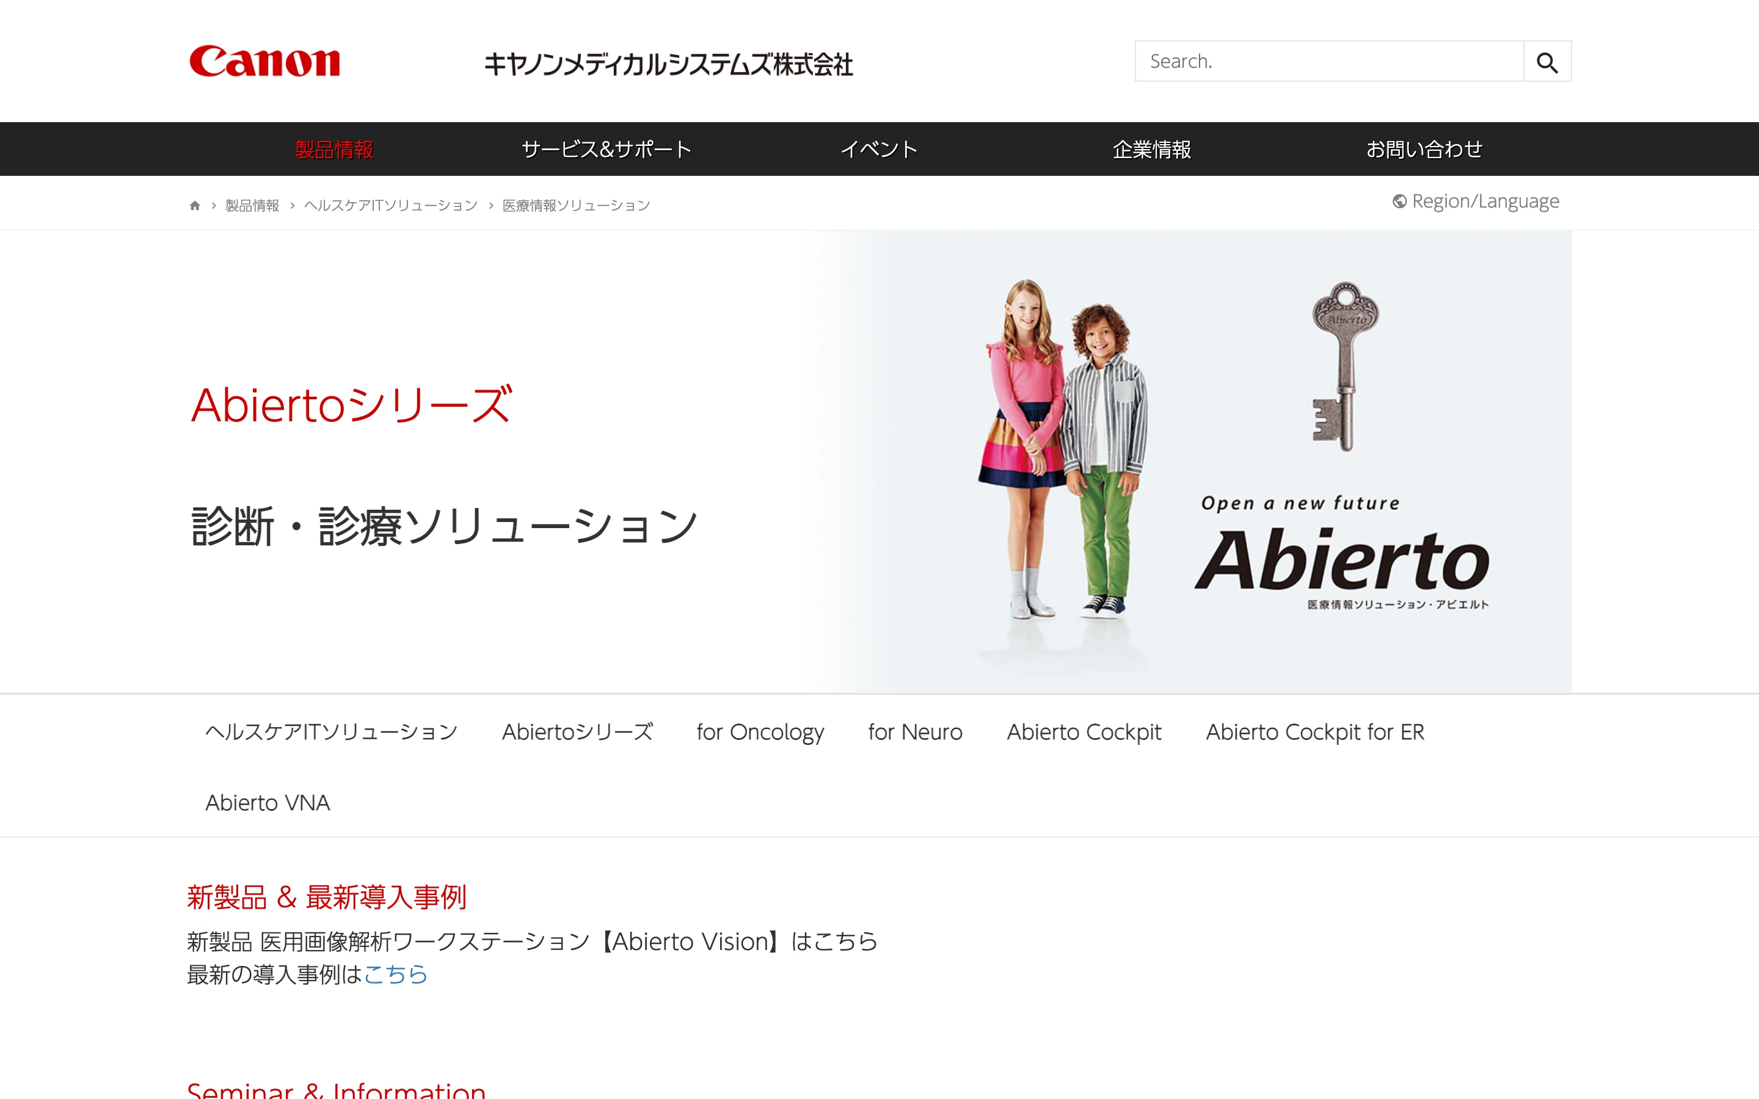1759x1099 pixels.
Task: Click the キヤノンメディカルシステムズ株式会社 company name
Action: (668, 64)
